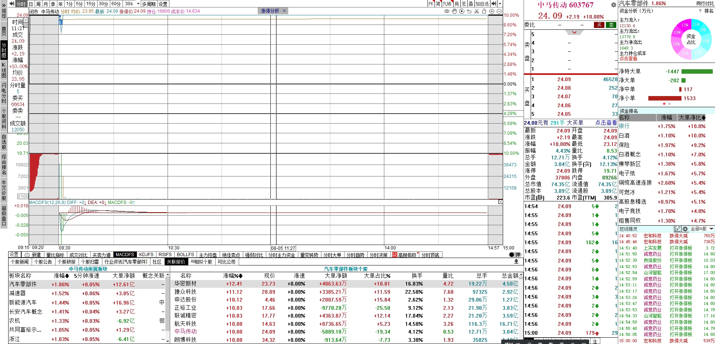Click the green 净特大单 -1447 bar
The image size is (715, 344).
697,71
